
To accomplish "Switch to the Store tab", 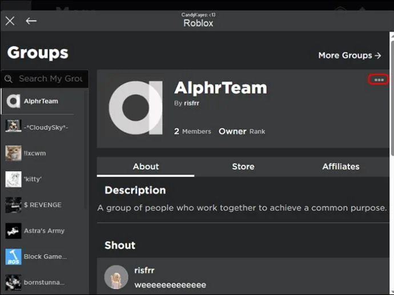I will click(243, 167).
